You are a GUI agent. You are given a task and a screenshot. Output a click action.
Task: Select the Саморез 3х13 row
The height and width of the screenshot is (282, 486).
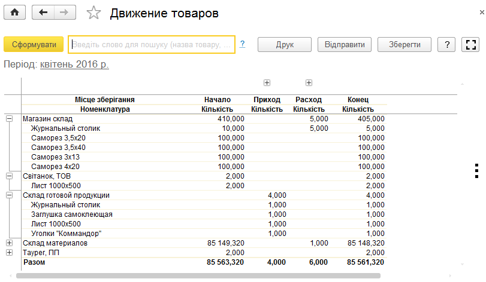click(55, 157)
